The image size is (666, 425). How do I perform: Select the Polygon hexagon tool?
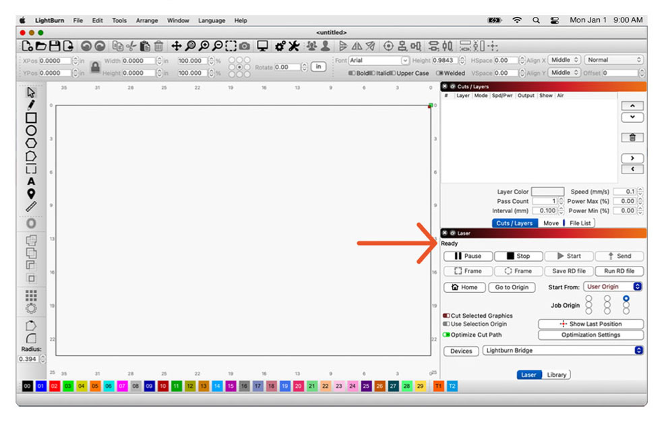click(x=31, y=143)
